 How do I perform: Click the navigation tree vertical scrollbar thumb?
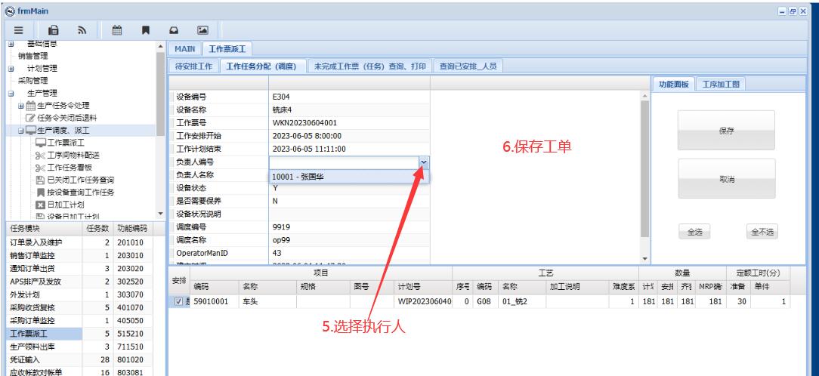[161, 95]
